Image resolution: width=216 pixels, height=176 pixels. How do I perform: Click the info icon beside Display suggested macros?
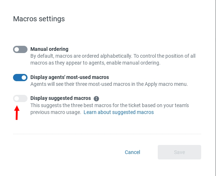click(x=96, y=98)
